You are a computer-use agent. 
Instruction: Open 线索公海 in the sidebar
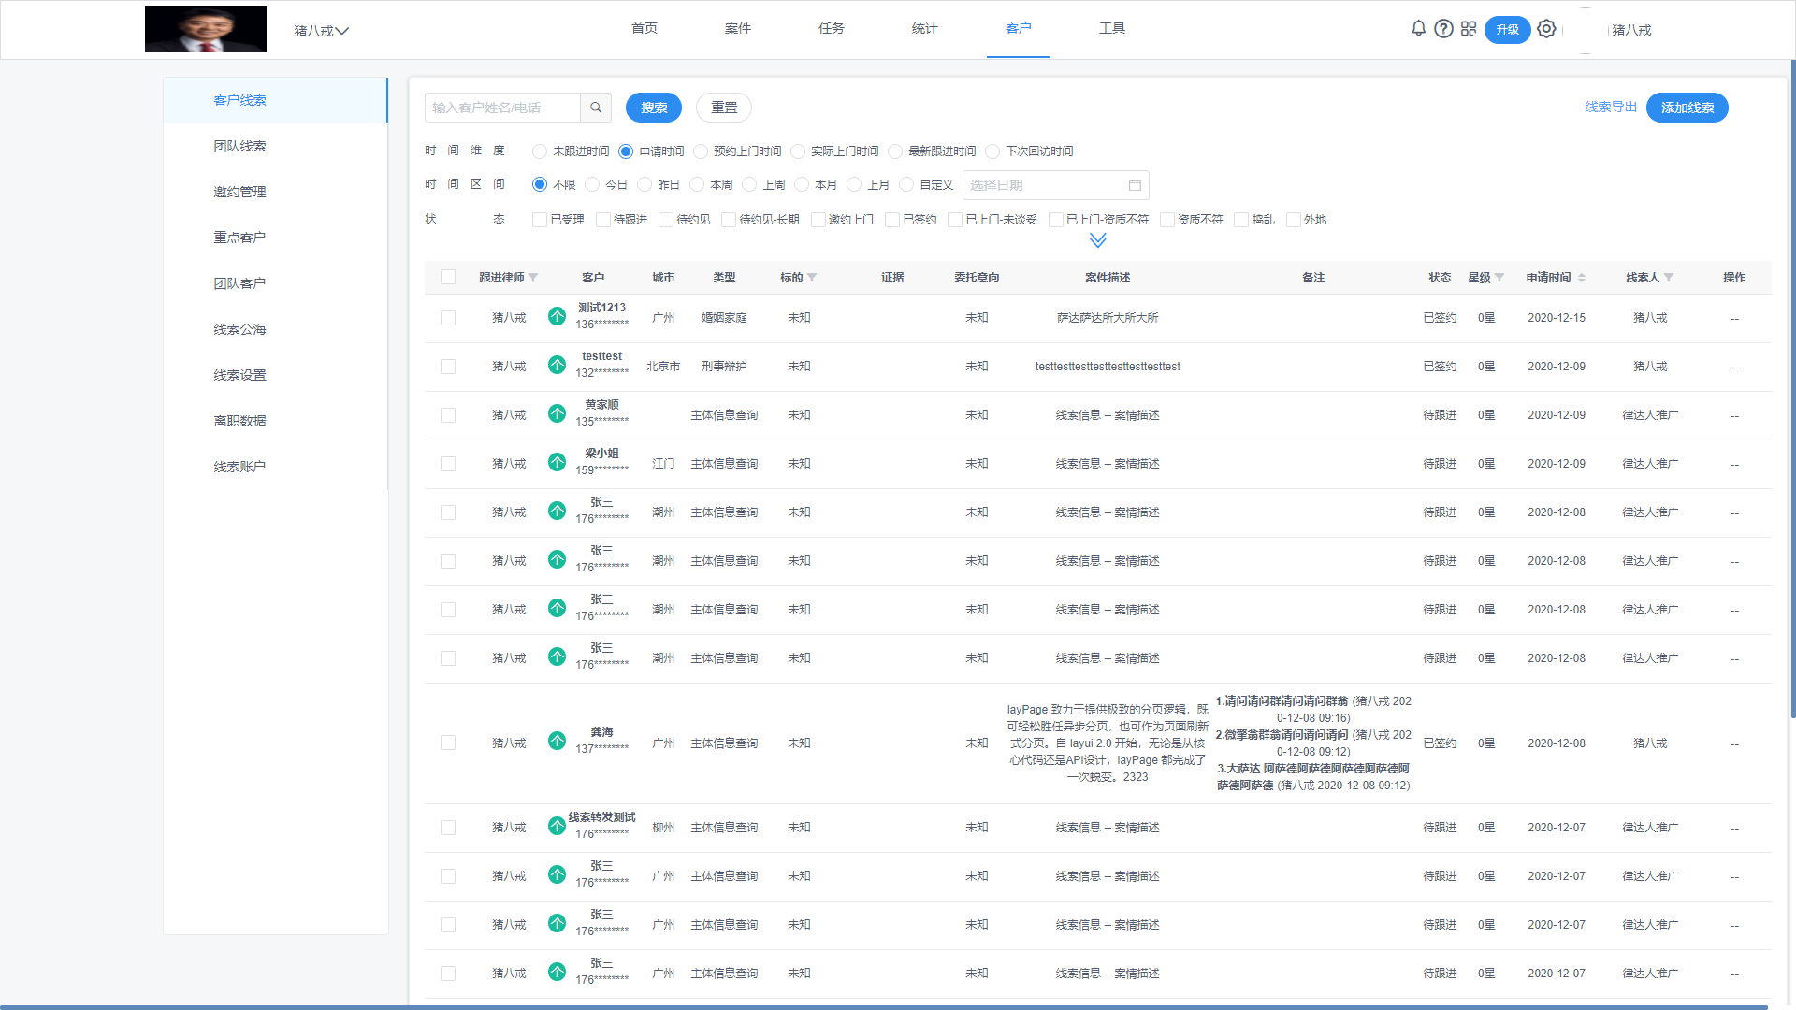click(239, 329)
